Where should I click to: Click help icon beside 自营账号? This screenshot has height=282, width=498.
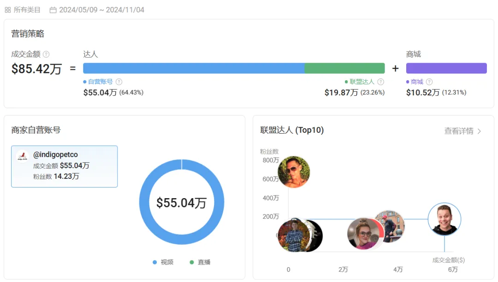tap(119, 82)
